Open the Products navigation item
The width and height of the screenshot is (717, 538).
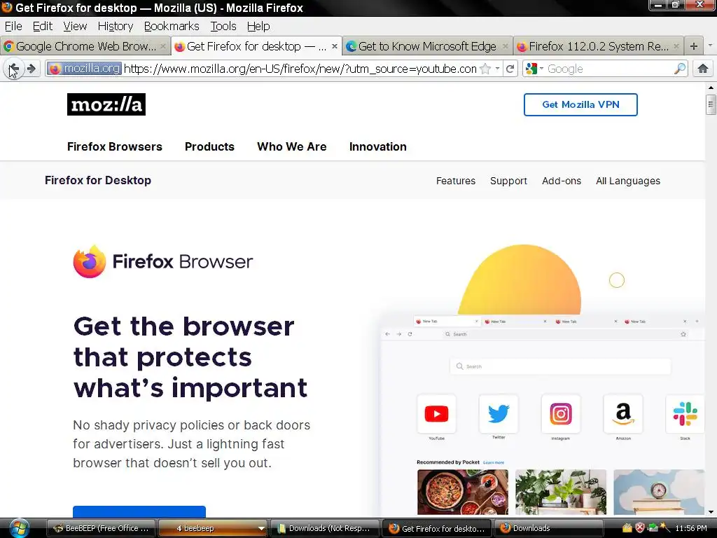click(x=209, y=146)
